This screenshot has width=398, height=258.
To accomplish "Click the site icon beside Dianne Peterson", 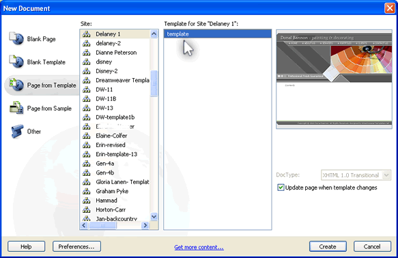I will [87, 53].
